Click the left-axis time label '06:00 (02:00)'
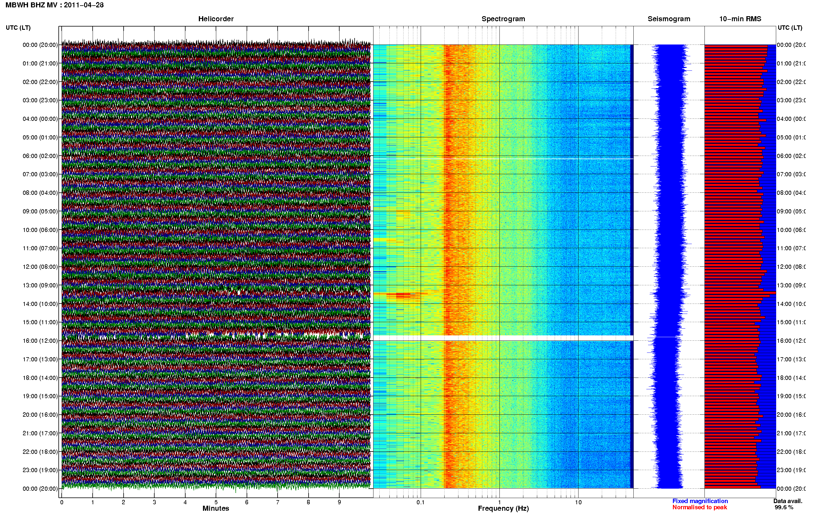The image size is (839, 524). 40,156
